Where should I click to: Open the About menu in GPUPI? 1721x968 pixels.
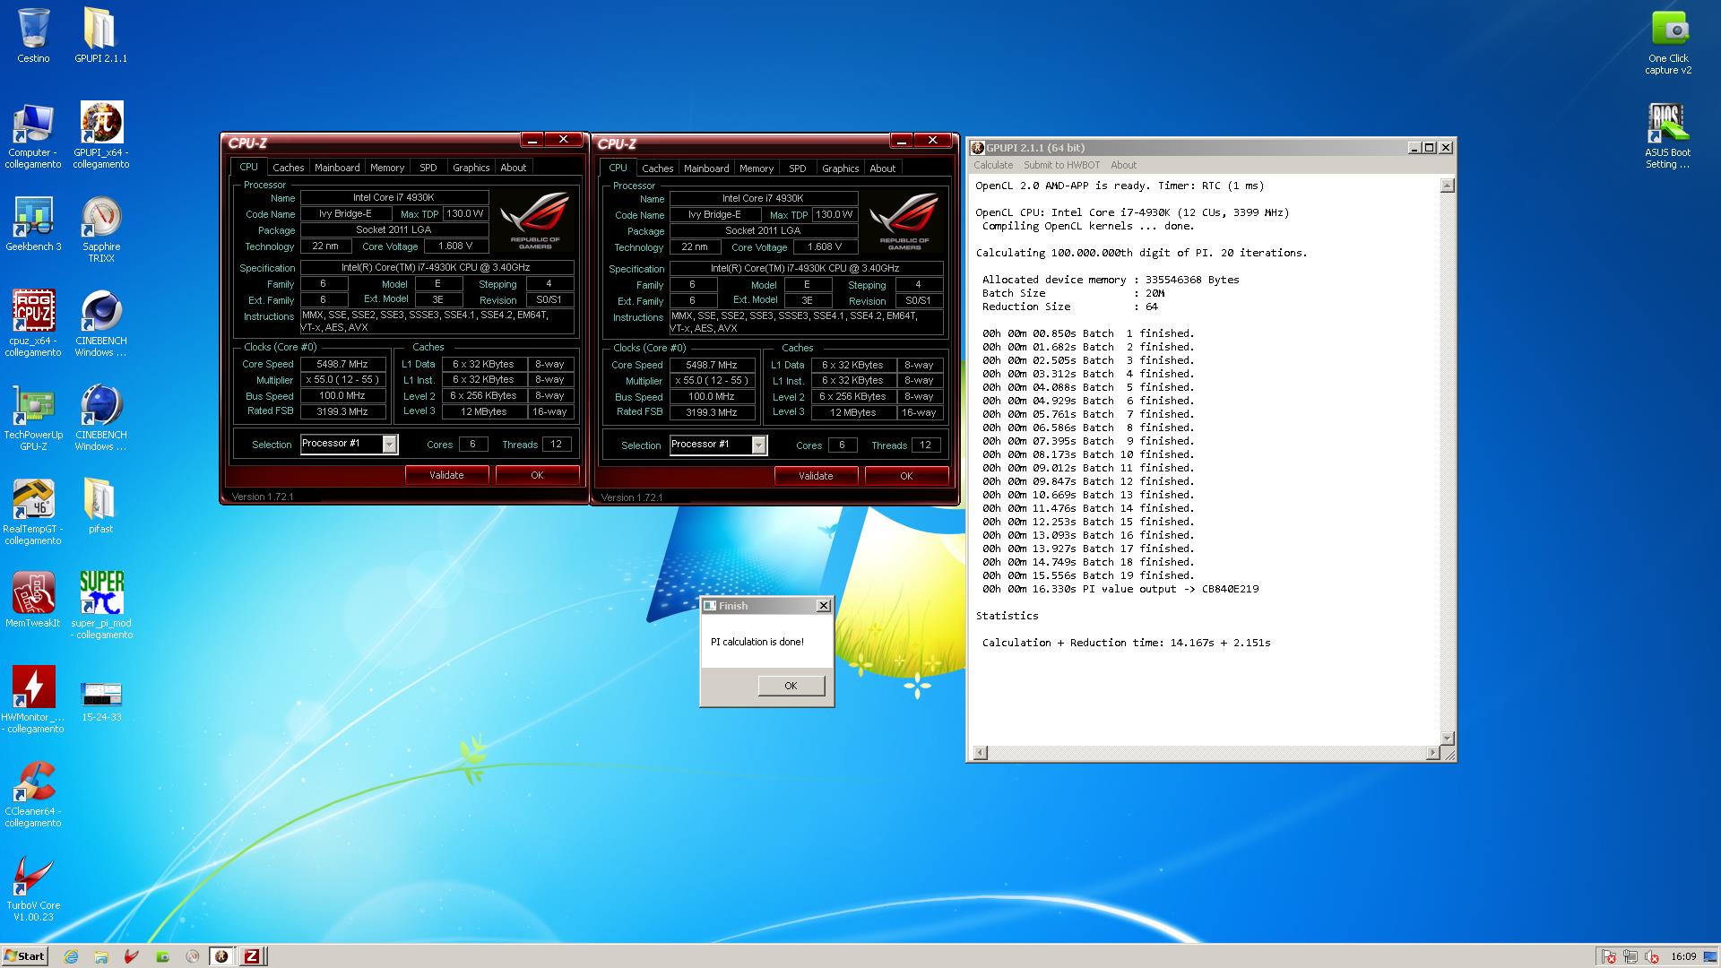click(x=1123, y=165)
